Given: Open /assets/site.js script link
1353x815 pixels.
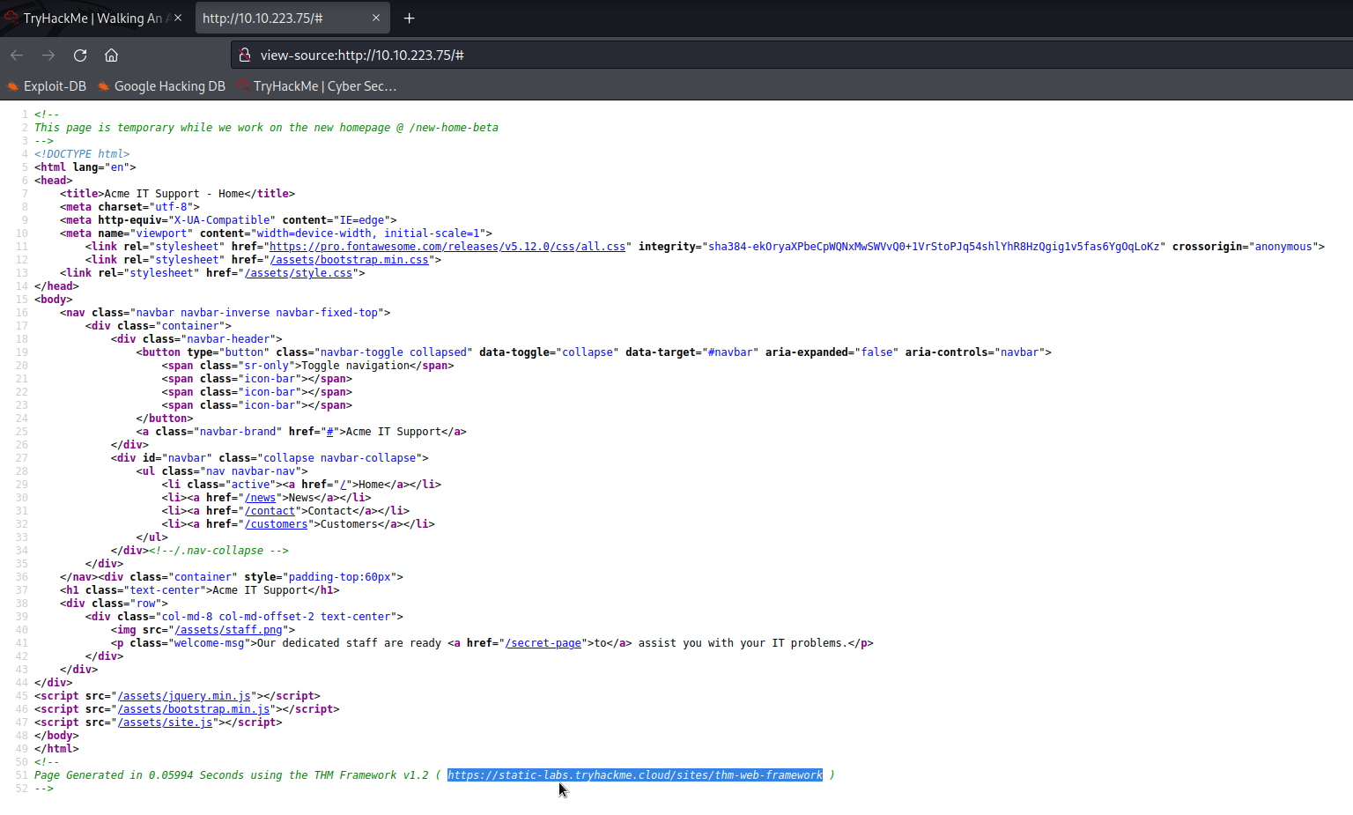Looking at the screenshot, I should pyautogui.click(x=165, y=722).
